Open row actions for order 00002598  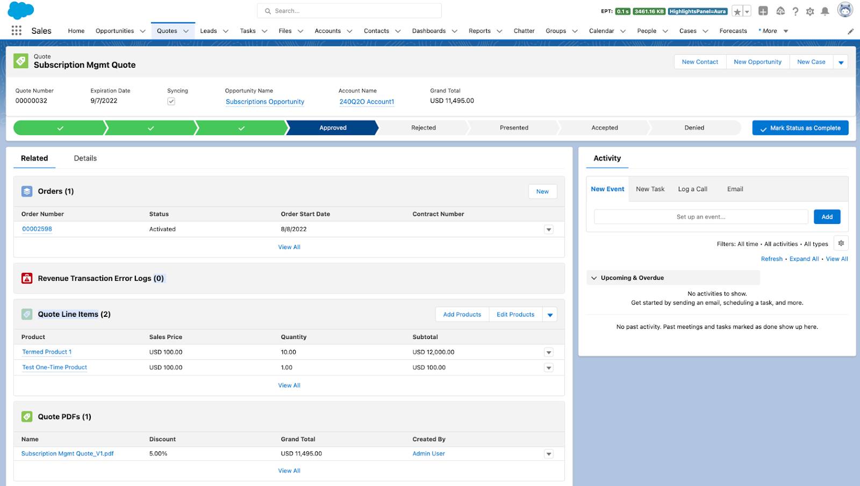[x=549, y=229]
